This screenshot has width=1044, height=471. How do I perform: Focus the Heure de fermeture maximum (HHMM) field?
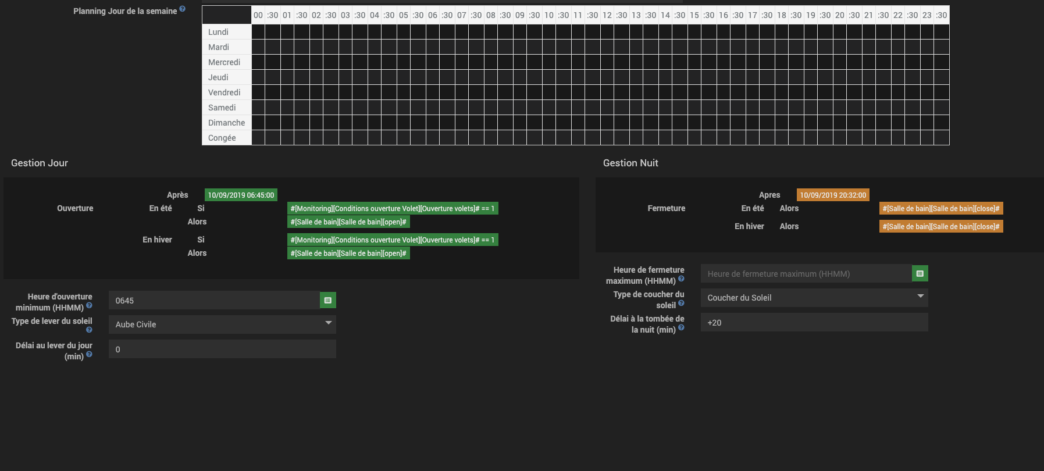806,273
